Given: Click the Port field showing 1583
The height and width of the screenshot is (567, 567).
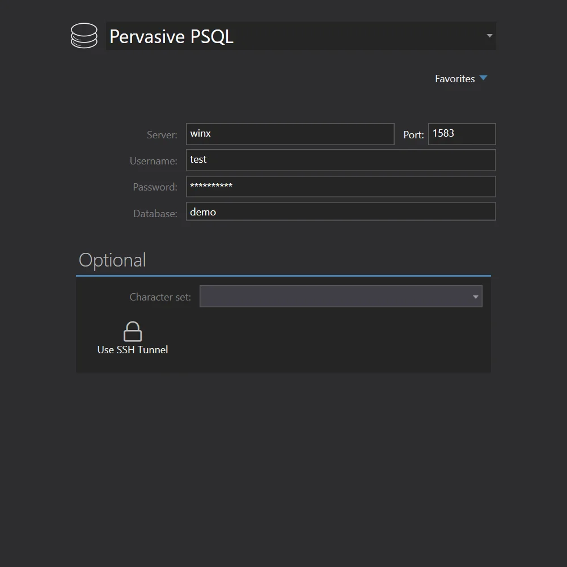Looking at the screenshot, I should pyautogui.click(x=461, y=134).
